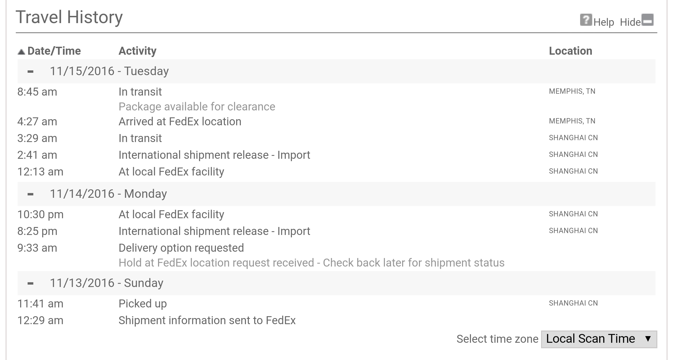This screenshot has height=360, width=680.
Task: Click the Date/Time sort arrow icon
Action: click(x=21, y=52)
